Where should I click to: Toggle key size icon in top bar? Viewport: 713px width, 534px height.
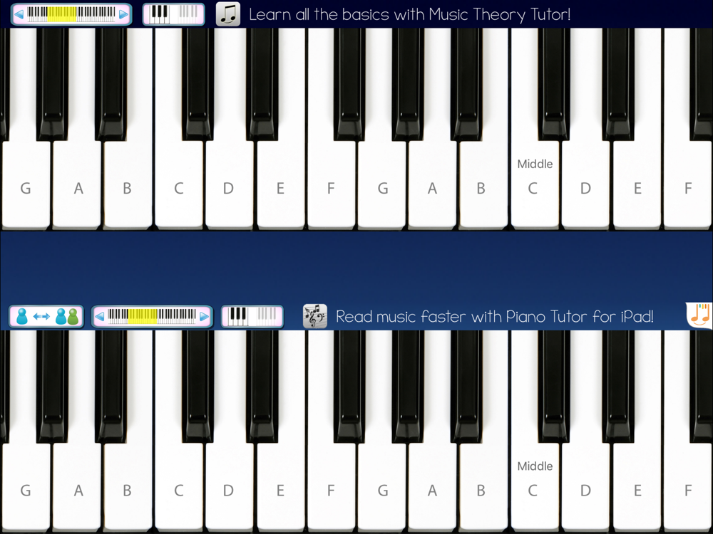pyautogui.click(x=173, y=14)
